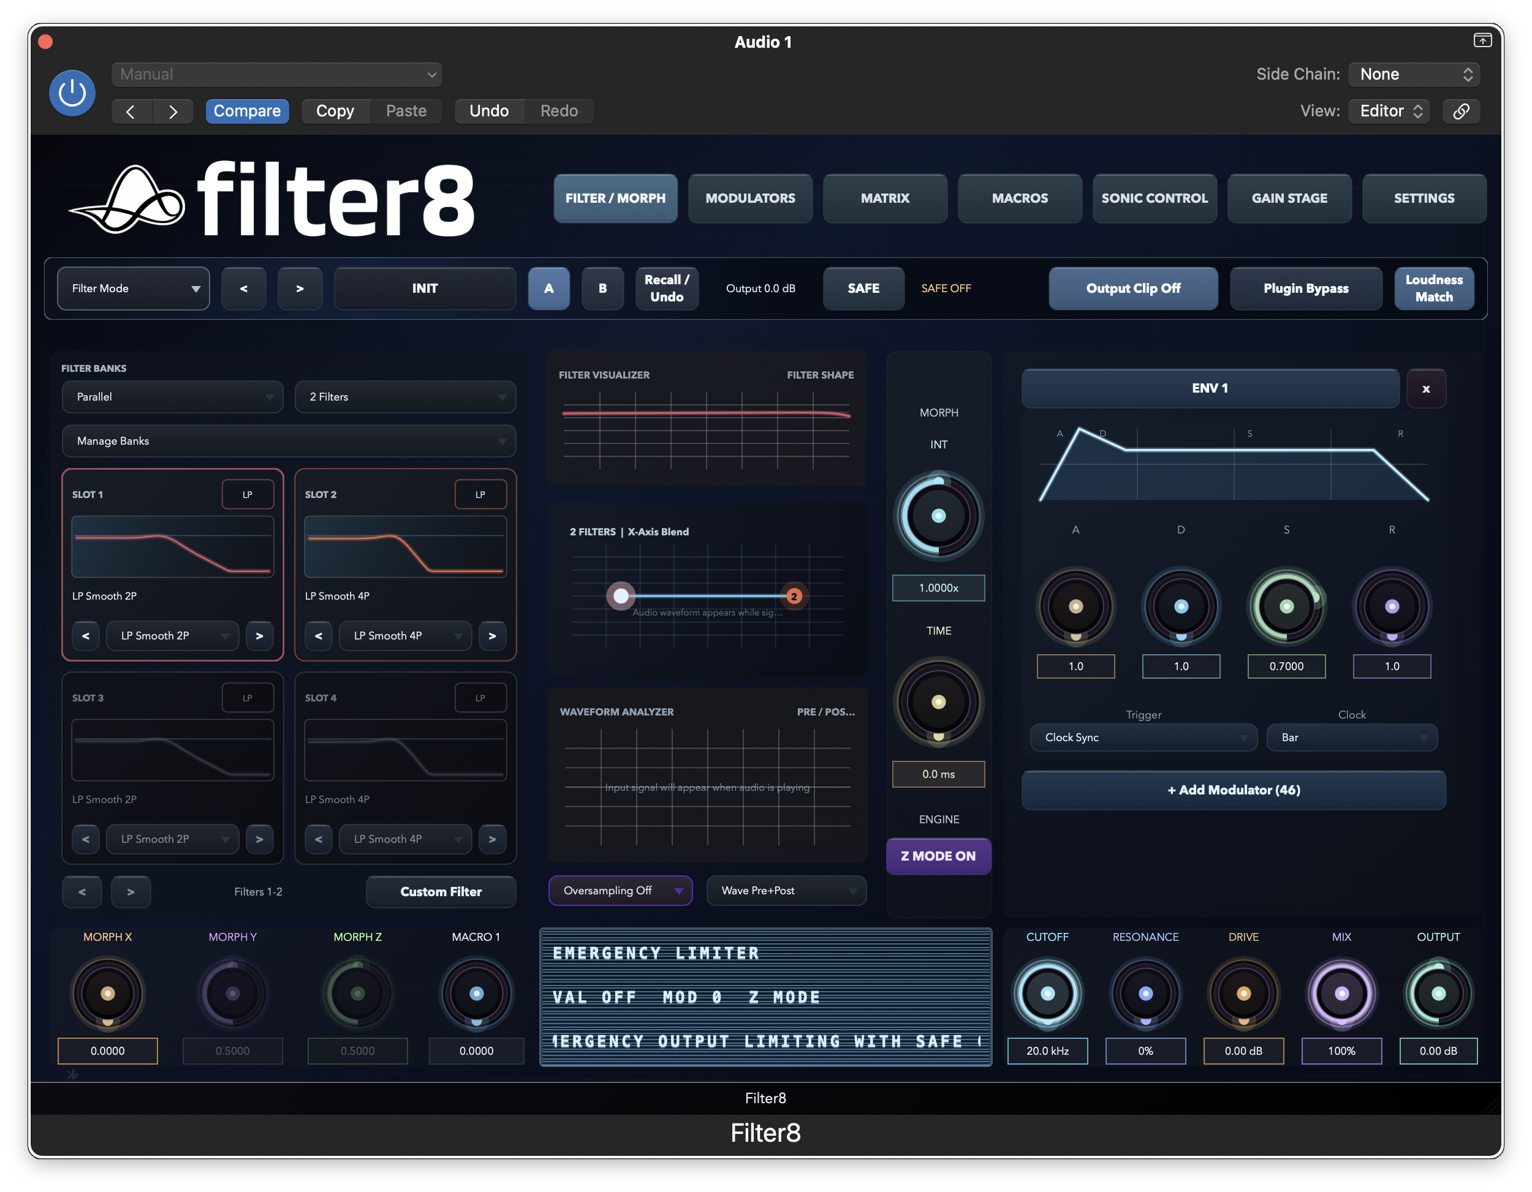Open the Manual preset dropdown

click(277, 74)
